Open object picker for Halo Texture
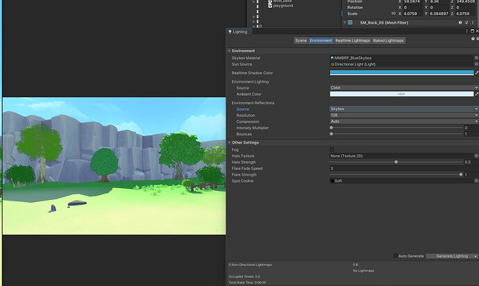The width and height of the screenshot is (479, 286). point(476,155)
